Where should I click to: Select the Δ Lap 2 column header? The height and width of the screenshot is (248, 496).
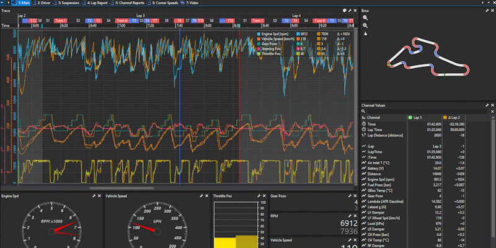click(x=454, y=118)
